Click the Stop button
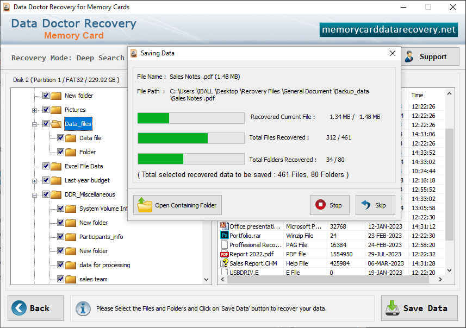 (x=330, y=205)
